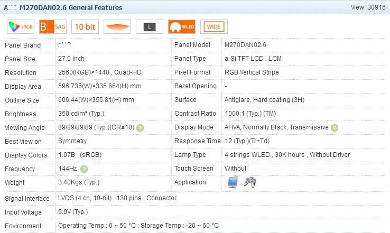Click the landscape L orientation badge
The image size is (390, 233).
(149, 26)
